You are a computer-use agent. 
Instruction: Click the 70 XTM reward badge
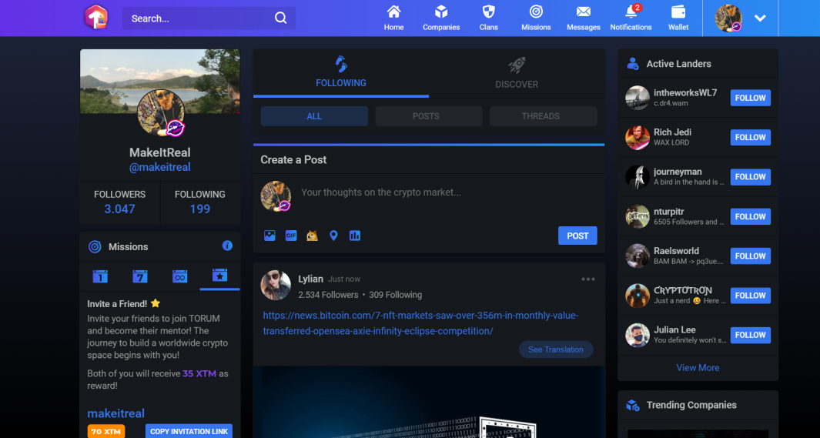click(105, 432)
